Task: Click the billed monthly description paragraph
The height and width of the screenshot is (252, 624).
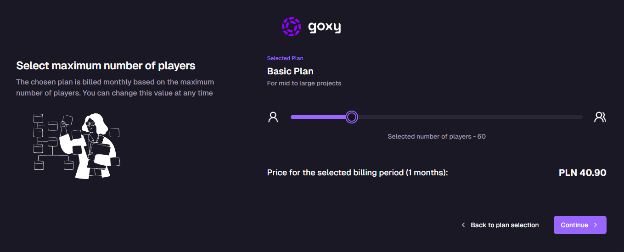Action: click(x=115, y=87)
